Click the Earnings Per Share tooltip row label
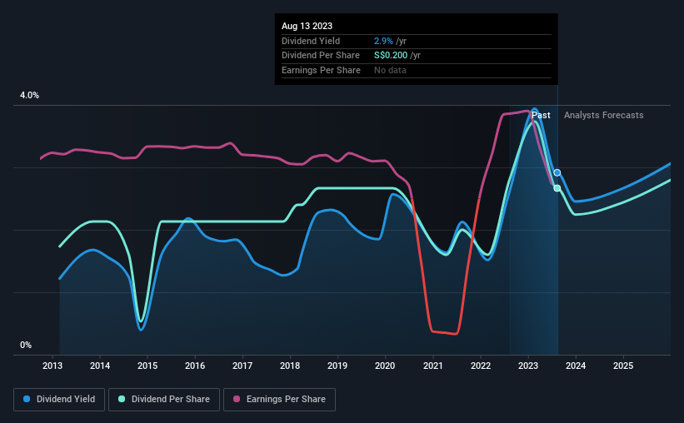 [x=321, y=70]
